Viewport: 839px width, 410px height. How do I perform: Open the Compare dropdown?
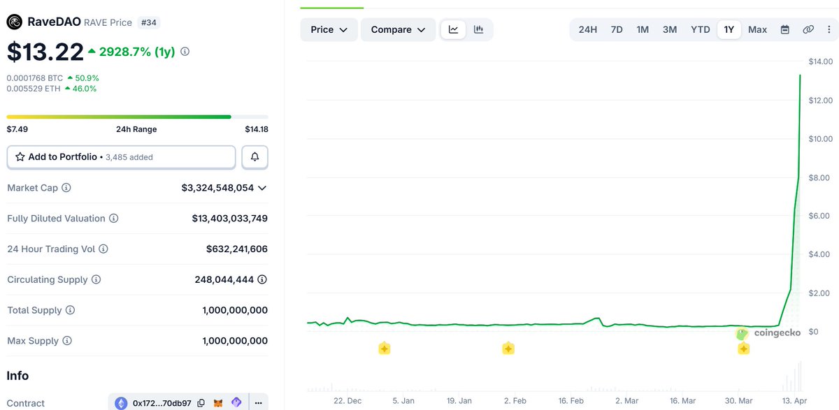pos(399,29)
